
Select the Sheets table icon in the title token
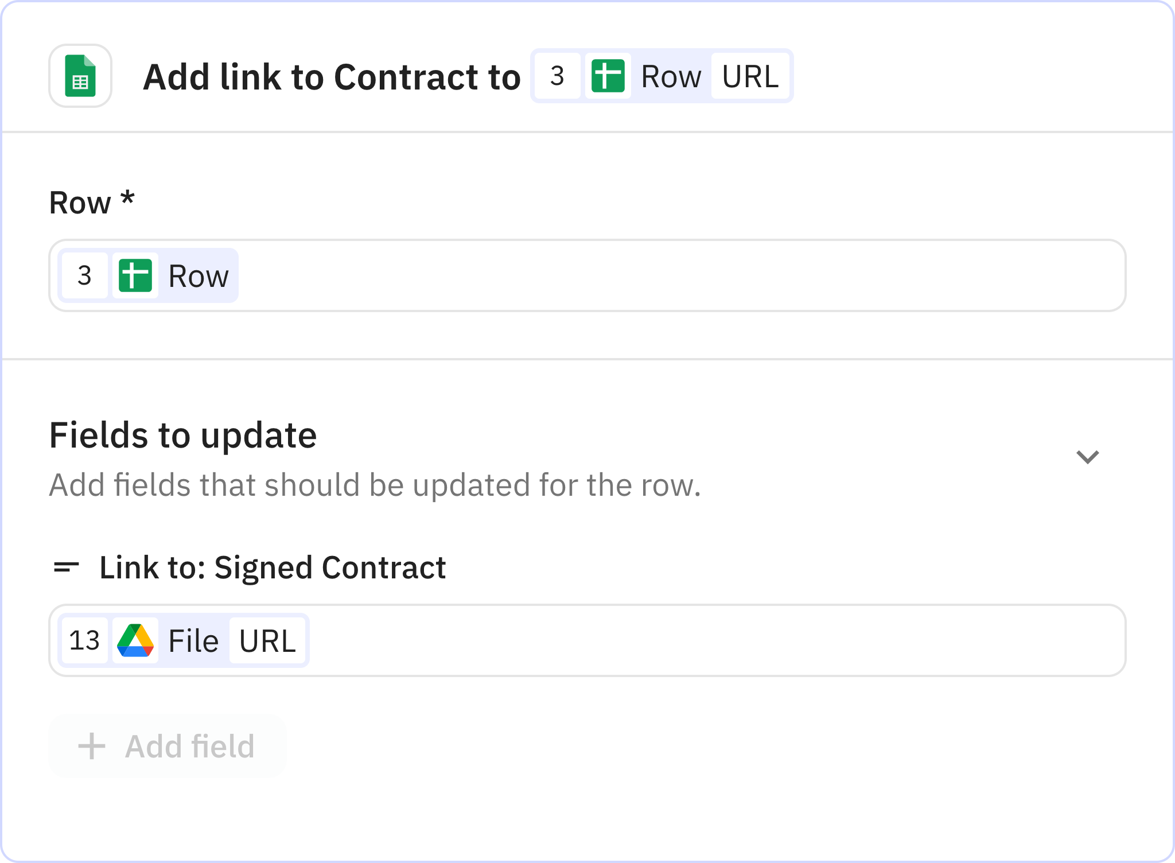click(x=609, y=75)
